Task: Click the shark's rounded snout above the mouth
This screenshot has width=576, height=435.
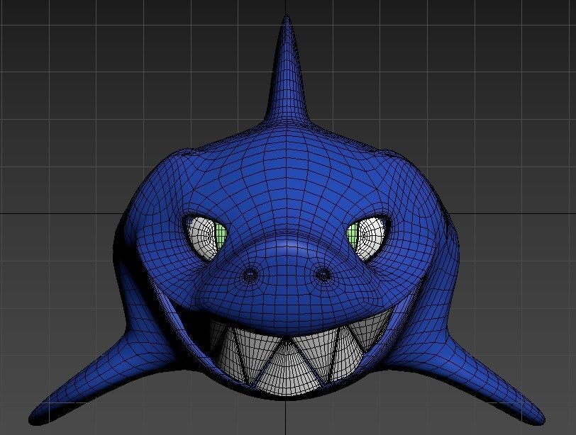Action: pyautogui.click(x=287, y=286)
